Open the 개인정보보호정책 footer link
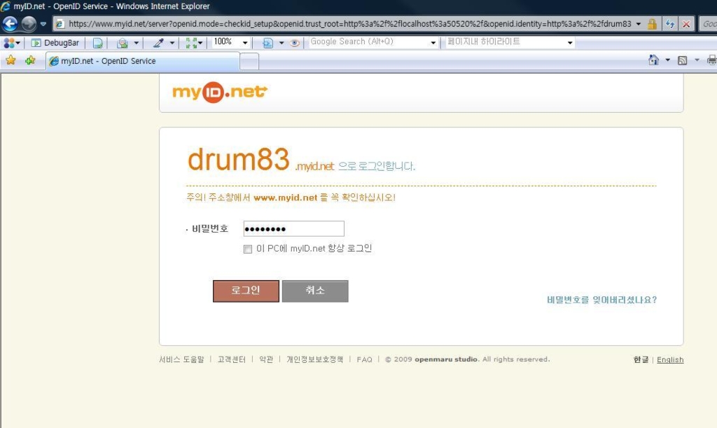The image size is (717, 428). tap(314, 359)
